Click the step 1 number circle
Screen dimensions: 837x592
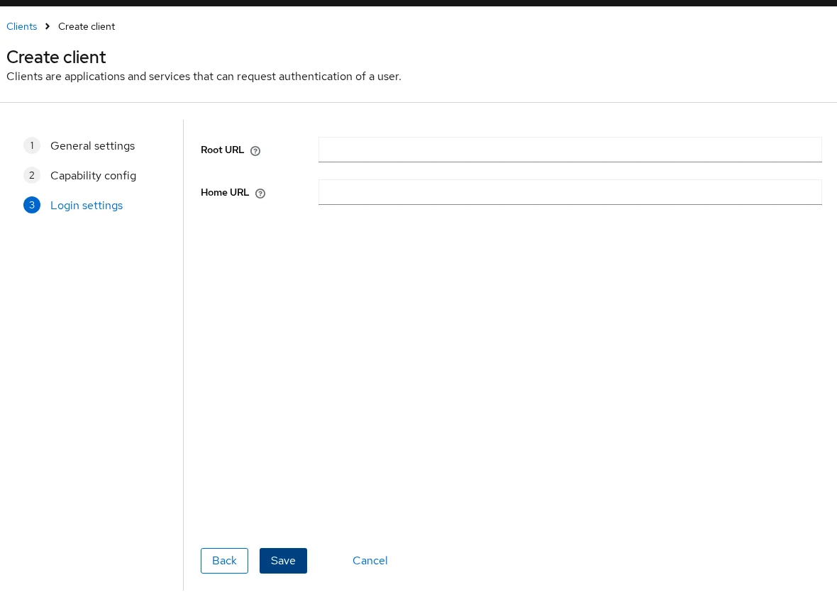click(32, 145)
